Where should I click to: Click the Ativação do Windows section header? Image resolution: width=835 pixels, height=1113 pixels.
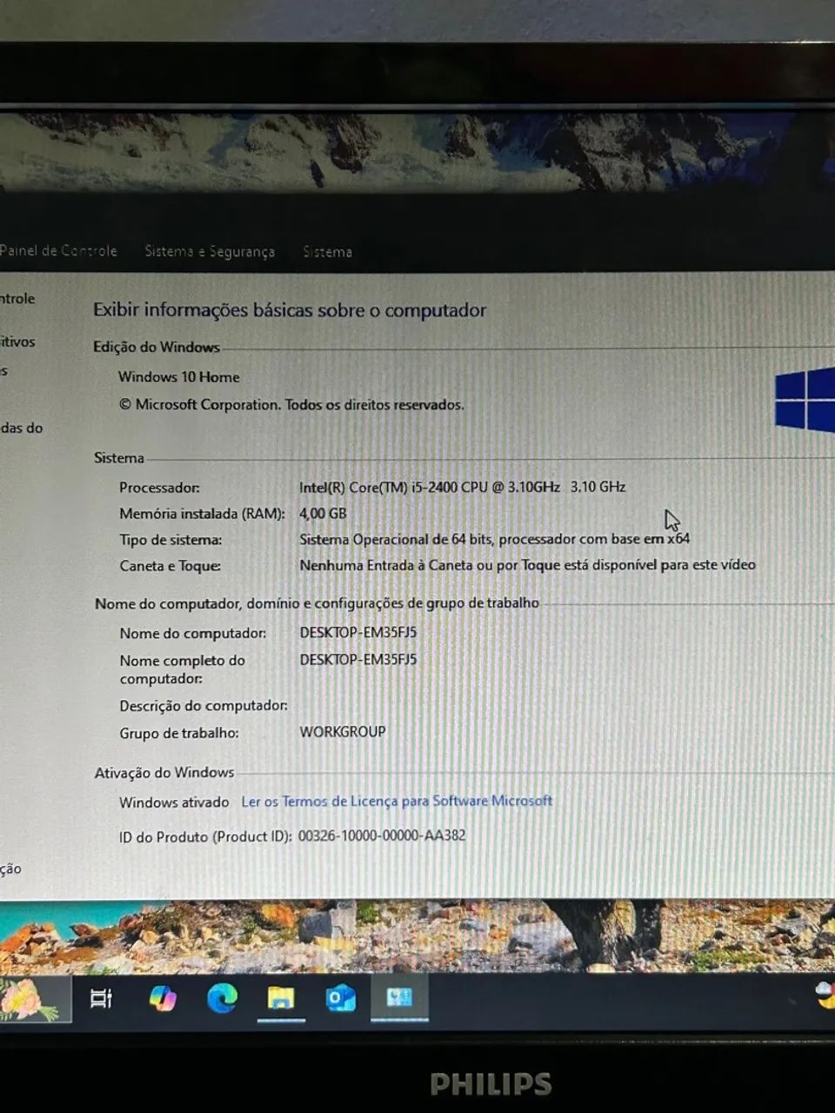[x=164, y=772]
